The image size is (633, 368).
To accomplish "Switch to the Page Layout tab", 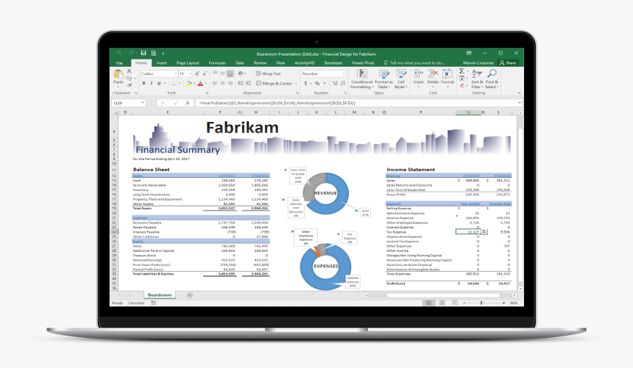I will (188, 63).
